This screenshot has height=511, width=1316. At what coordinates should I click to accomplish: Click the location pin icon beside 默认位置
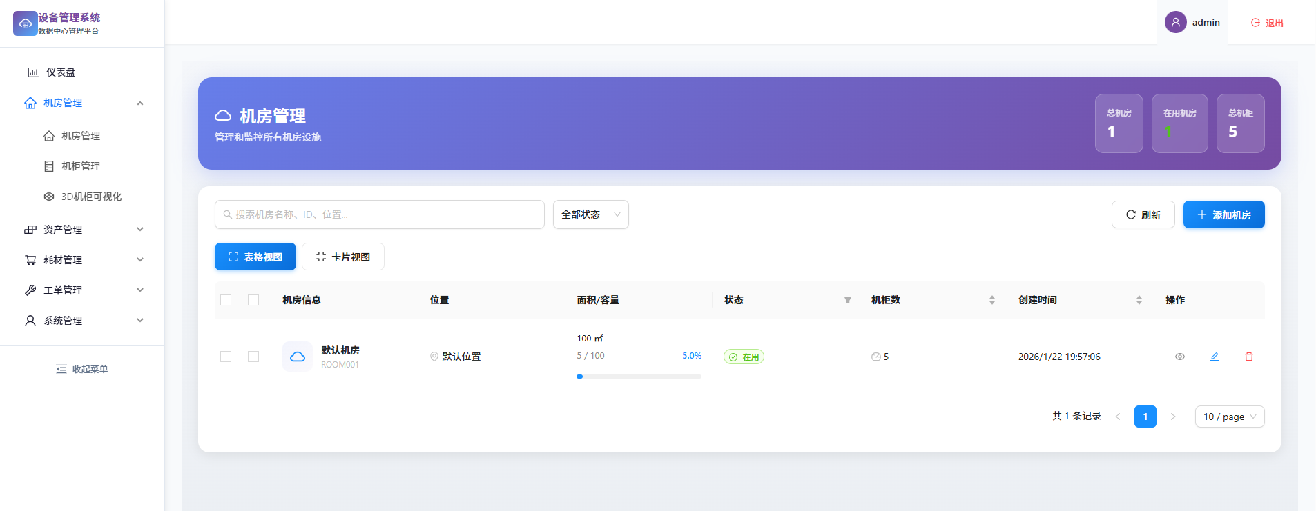point(434,357)
